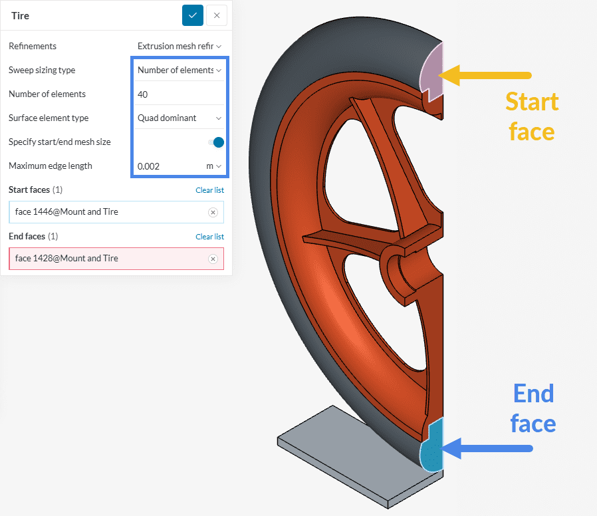This screenshot has width=597, height=516.
Task: Open the Refinements dropdown
Action: click(179, 46)
